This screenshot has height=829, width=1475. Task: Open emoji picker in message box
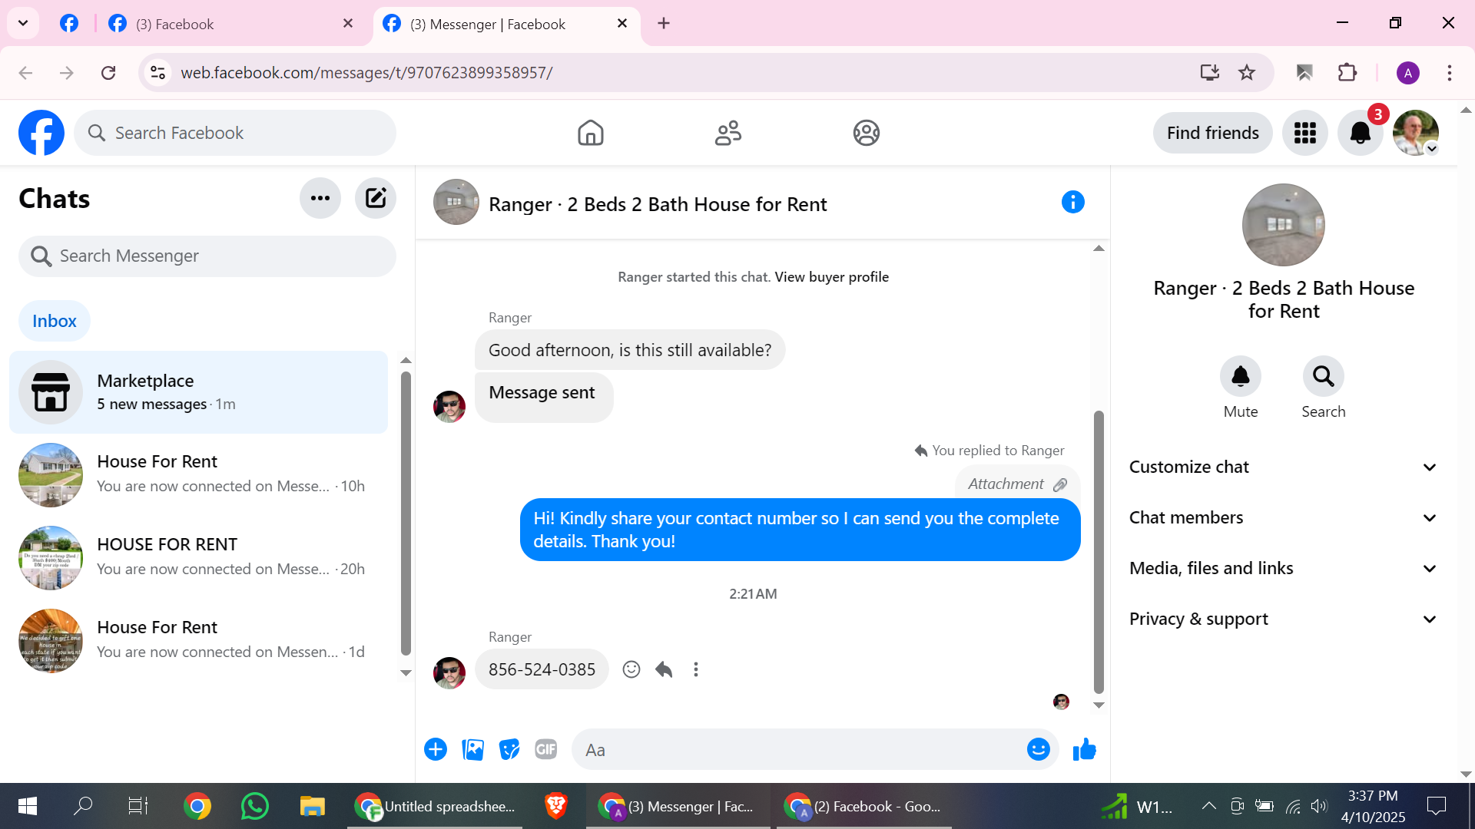click(x=1039, y=749)
